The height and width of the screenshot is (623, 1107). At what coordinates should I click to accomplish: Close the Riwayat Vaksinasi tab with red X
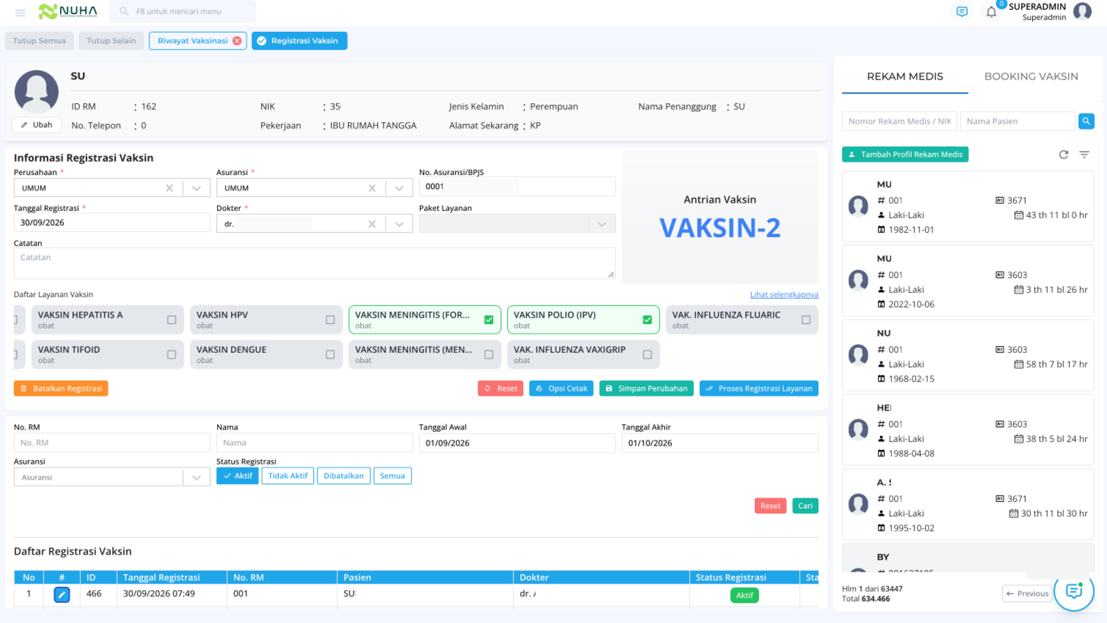(x=237, y=41)
